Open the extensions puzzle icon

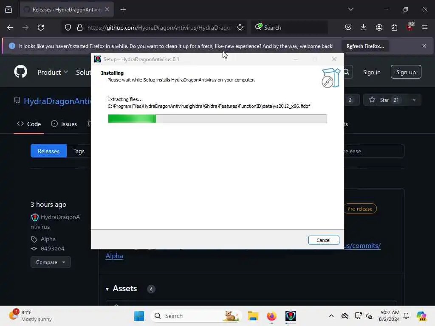point(394,27)
